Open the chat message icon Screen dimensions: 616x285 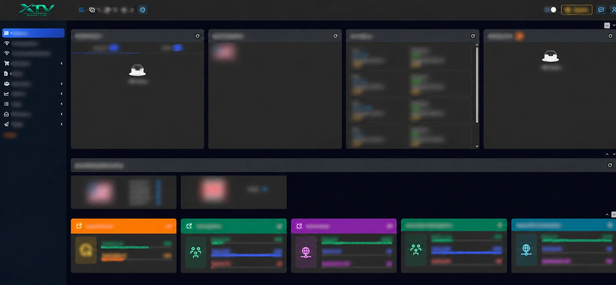pos(601,10)
